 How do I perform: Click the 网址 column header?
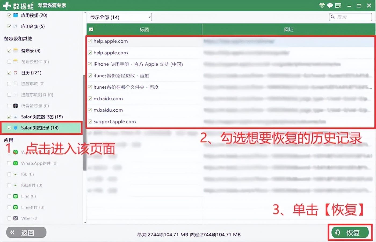pyautogui.click(x=289, y=29)
